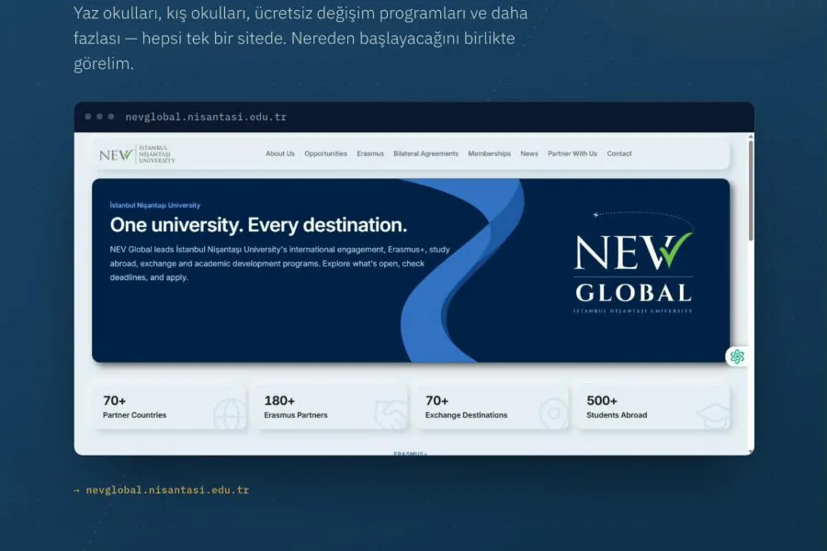Click the NEV Global logo in hero banner
Viewport: 827px width, 551px height.
pyautogui.click(x=633, y=263)
